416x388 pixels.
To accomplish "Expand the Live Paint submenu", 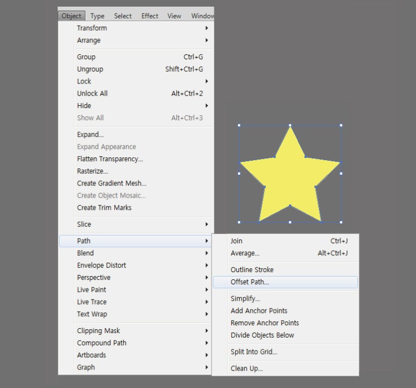I will point(135,290).
